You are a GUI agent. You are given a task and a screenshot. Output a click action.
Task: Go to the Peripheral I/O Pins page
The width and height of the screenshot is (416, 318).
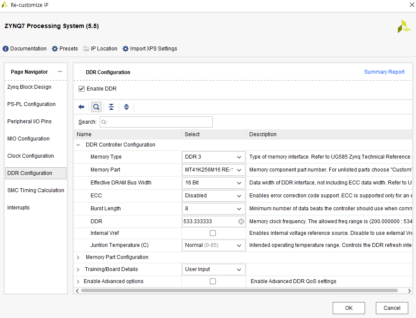(x=29, y=122)
